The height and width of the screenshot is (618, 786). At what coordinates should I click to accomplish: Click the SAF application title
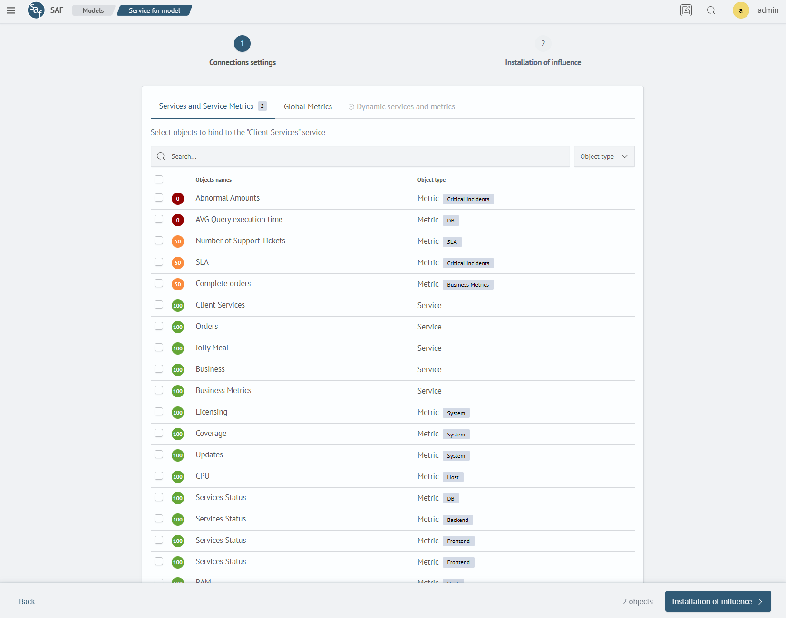click(57, 10)
